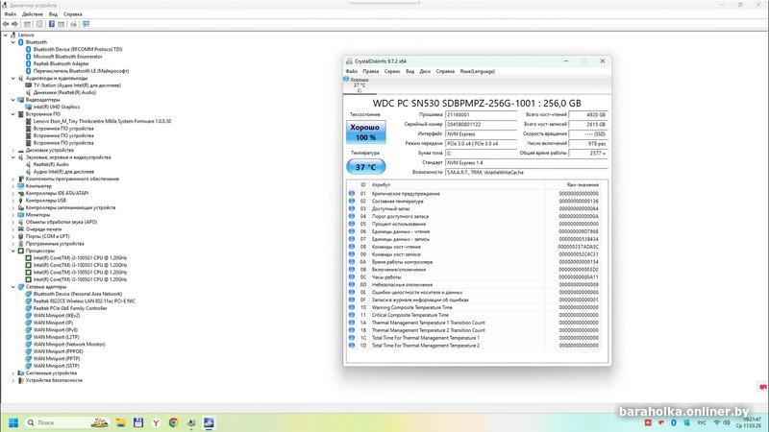
Task: Expand Дисковые устройства category
Action: pos(13,150)
